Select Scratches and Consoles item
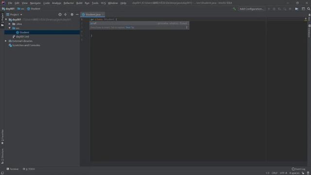The image size is (311, 175). pos(24,45)
